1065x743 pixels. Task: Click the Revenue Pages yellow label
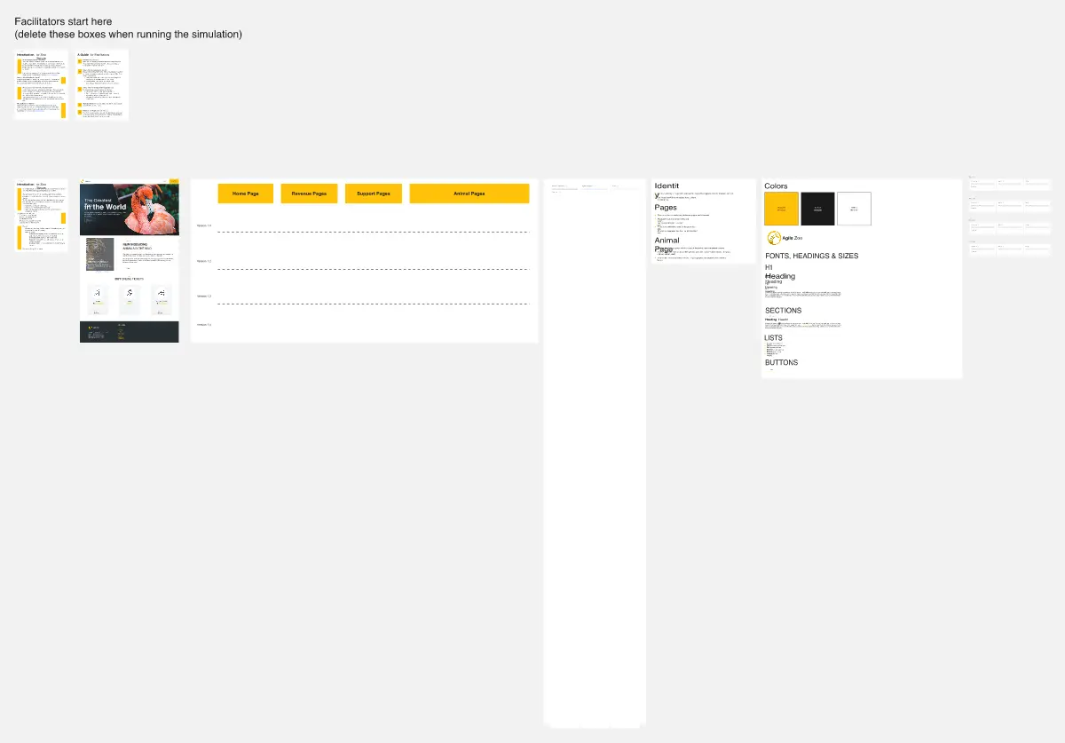(309, 194)
